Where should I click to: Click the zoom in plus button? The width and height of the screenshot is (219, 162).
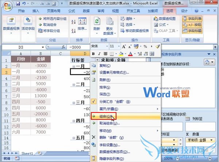[210, 158]
